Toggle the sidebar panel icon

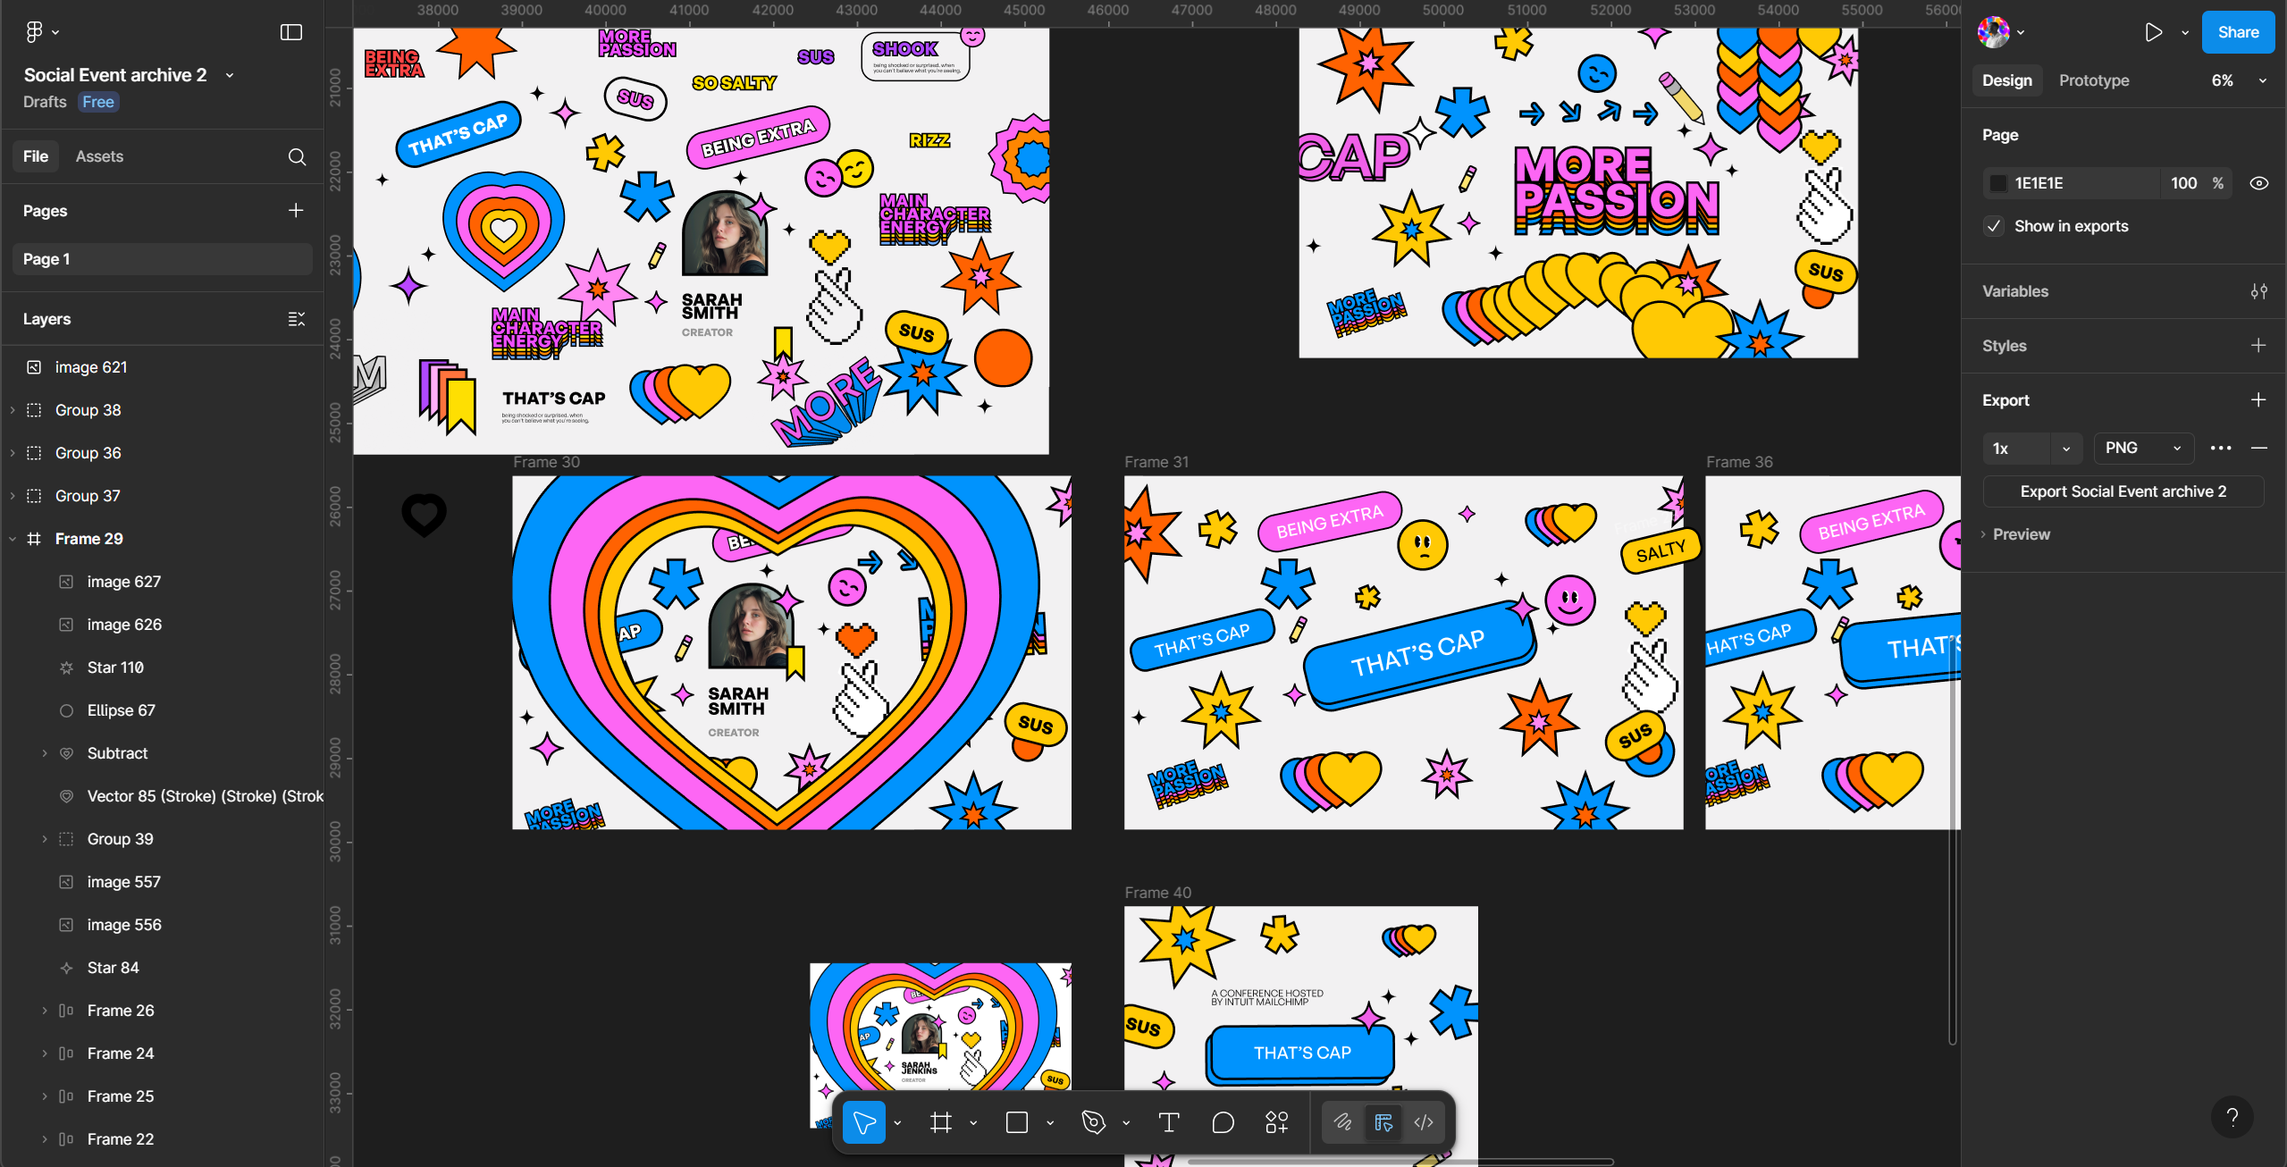point(291,32)
